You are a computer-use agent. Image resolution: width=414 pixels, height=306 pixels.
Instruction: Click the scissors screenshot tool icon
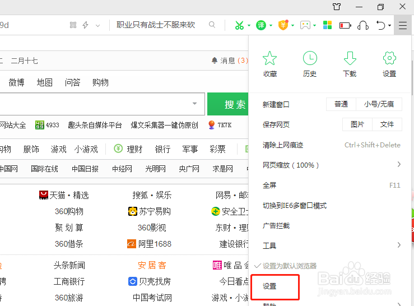[239, 25]
